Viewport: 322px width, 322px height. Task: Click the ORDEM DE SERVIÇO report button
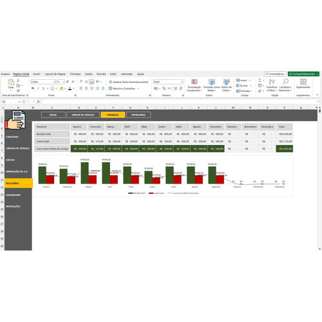coord(83,115)
